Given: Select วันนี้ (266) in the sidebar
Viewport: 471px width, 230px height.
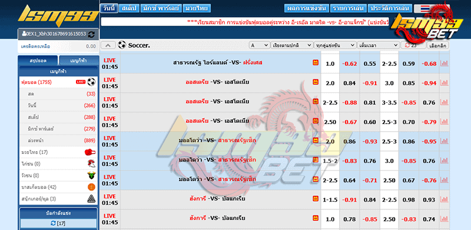Looking at the screenshot, I should 58,105.
